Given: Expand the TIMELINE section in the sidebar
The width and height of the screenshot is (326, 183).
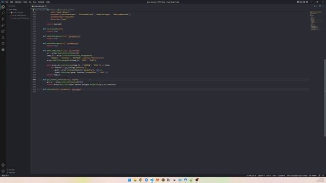Looking at the screenshot, I should tap(11, 173).
